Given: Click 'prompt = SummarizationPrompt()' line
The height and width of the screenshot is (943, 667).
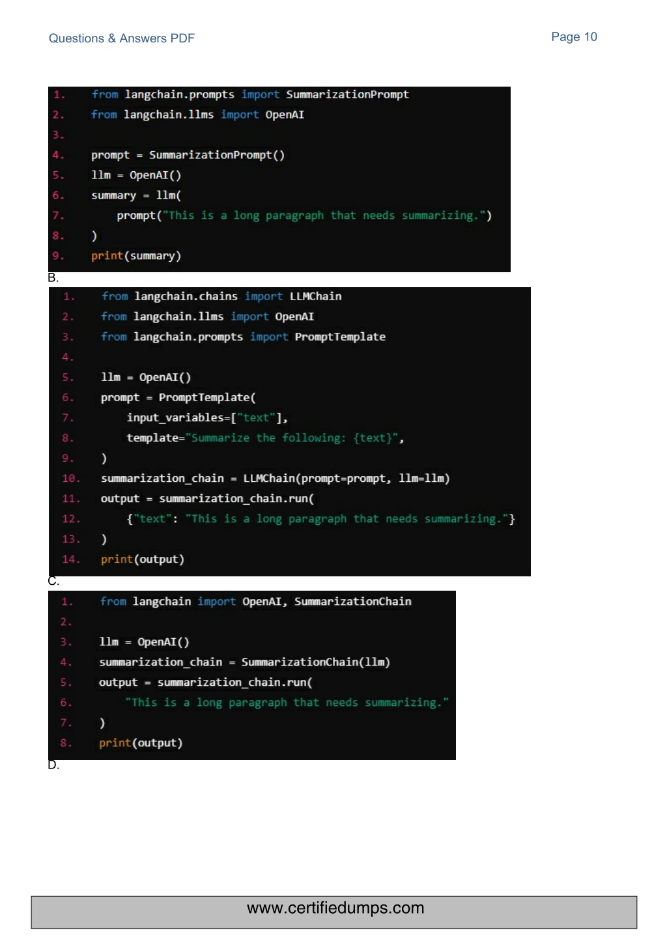Looking at the screenshot, I should pos(188,155).
